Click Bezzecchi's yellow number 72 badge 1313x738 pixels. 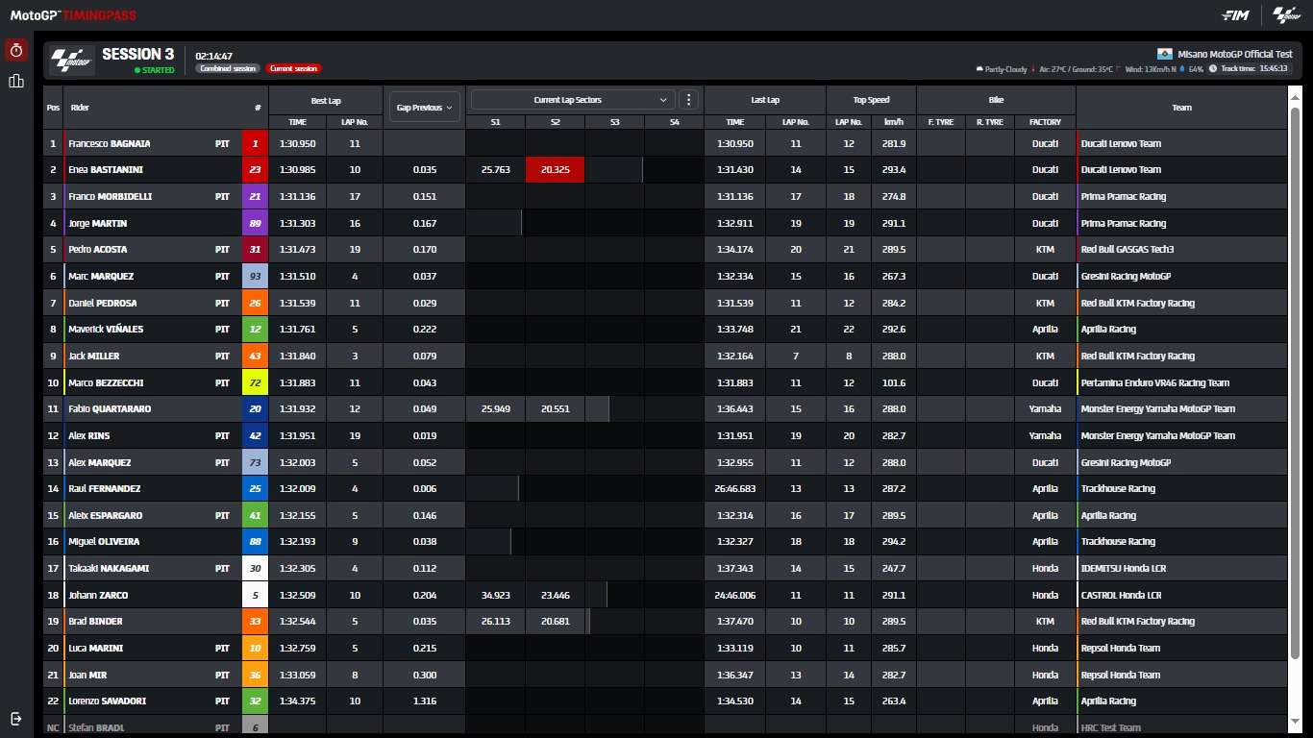pos(255,382)
